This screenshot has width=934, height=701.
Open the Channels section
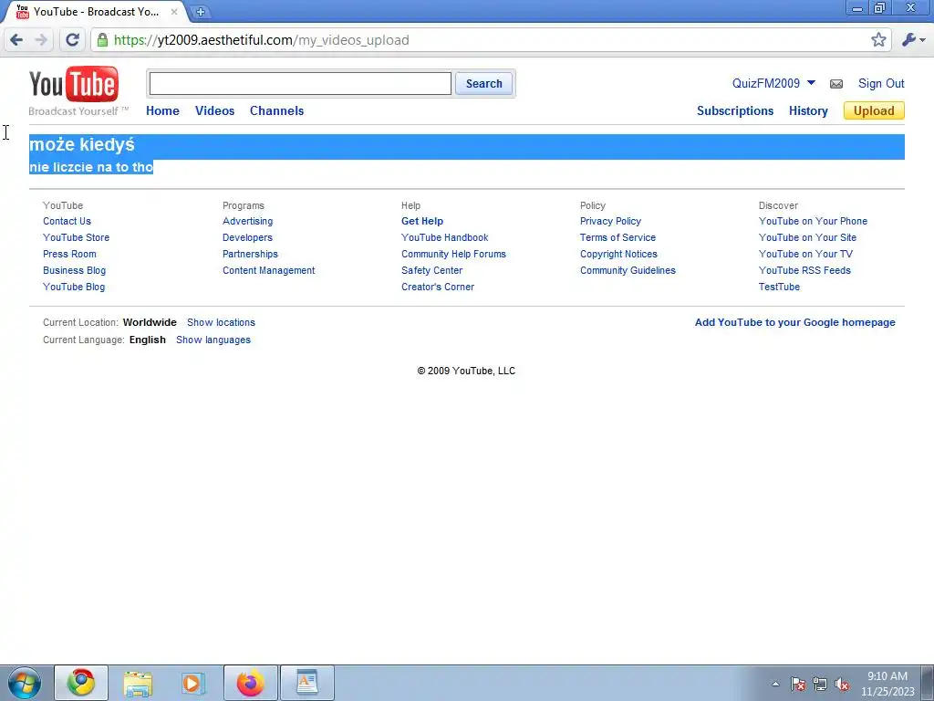click(277, 110)
